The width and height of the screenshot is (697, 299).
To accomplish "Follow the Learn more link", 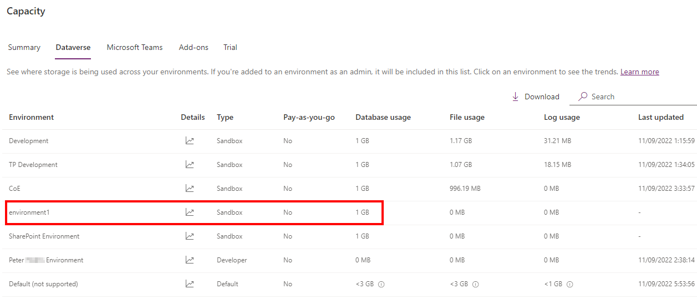I will tap(639, 72).
